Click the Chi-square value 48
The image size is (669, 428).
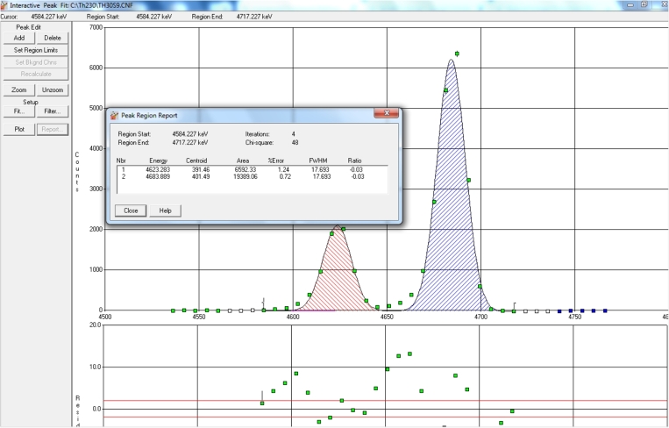pyautogui.click(x=295, y=143)
